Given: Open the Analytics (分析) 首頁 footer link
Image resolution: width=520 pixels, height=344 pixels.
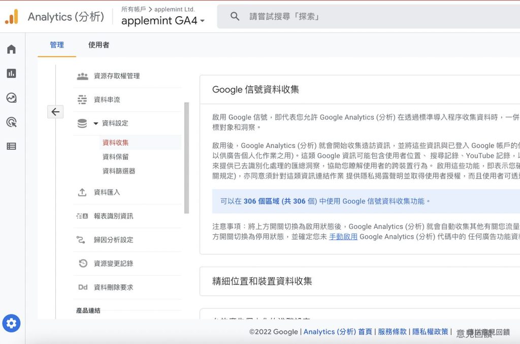Looking at the screenshot, I should pyautogui.click(x=338, y=332).
